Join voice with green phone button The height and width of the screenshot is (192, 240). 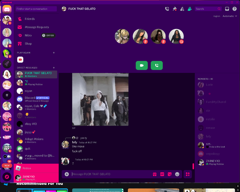[156, 65]
